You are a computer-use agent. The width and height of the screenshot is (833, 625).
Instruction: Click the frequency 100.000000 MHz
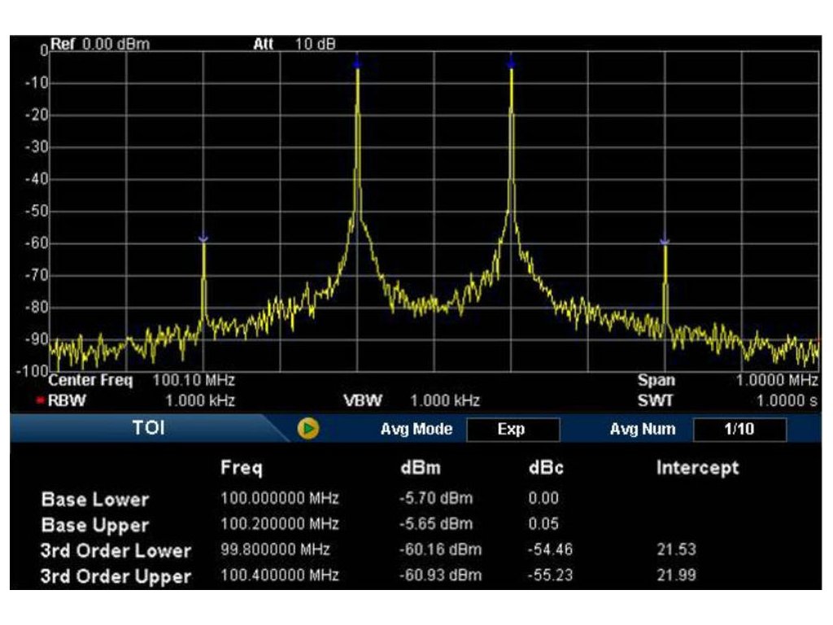point(280,499)
